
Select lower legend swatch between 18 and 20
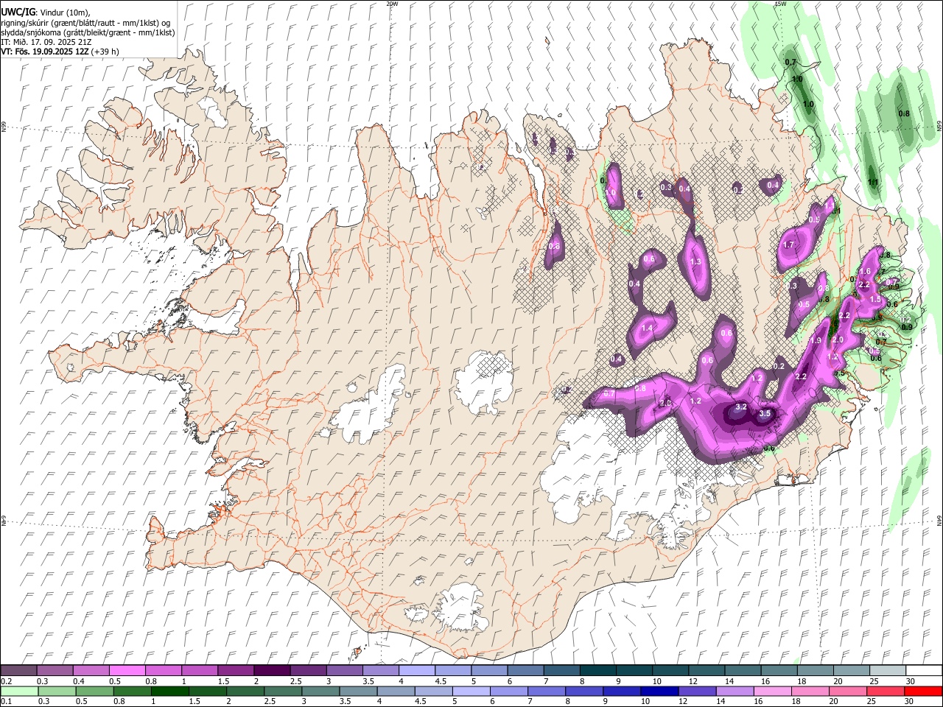pyautogui.click(x=811, y=691)
